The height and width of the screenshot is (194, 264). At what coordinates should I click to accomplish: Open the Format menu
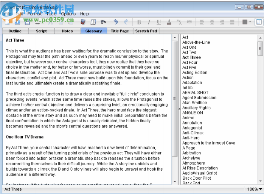(x=34, y=14)
